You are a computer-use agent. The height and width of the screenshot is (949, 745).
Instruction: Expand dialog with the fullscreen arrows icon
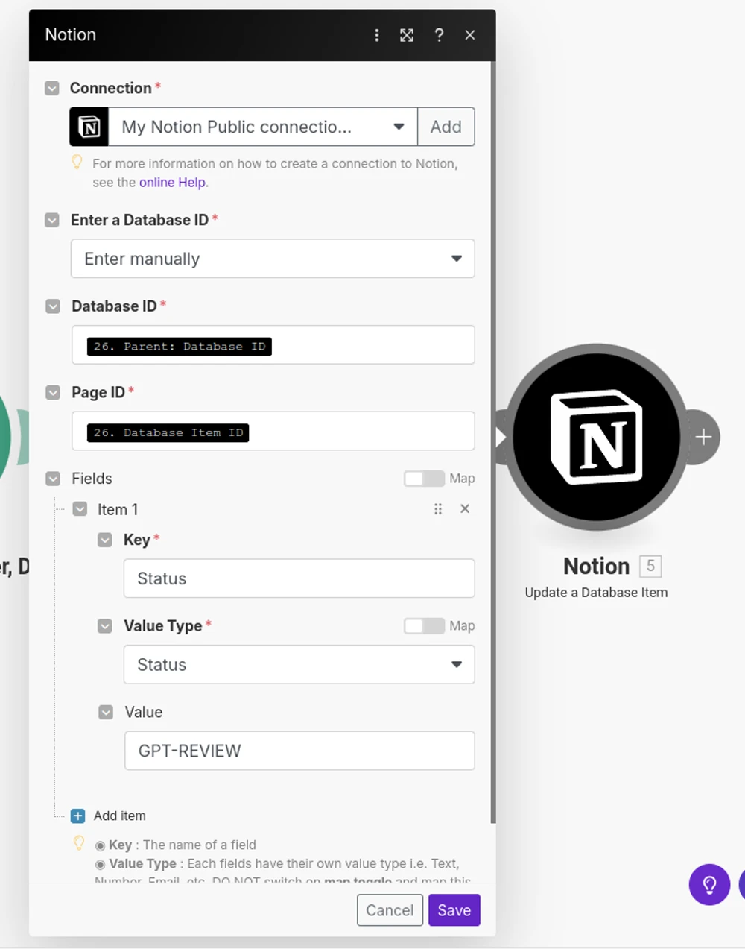click(x=407, y=35)
